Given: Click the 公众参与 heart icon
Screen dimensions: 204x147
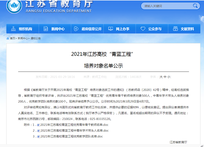Looking at the screenshot, I should point(143,29).
